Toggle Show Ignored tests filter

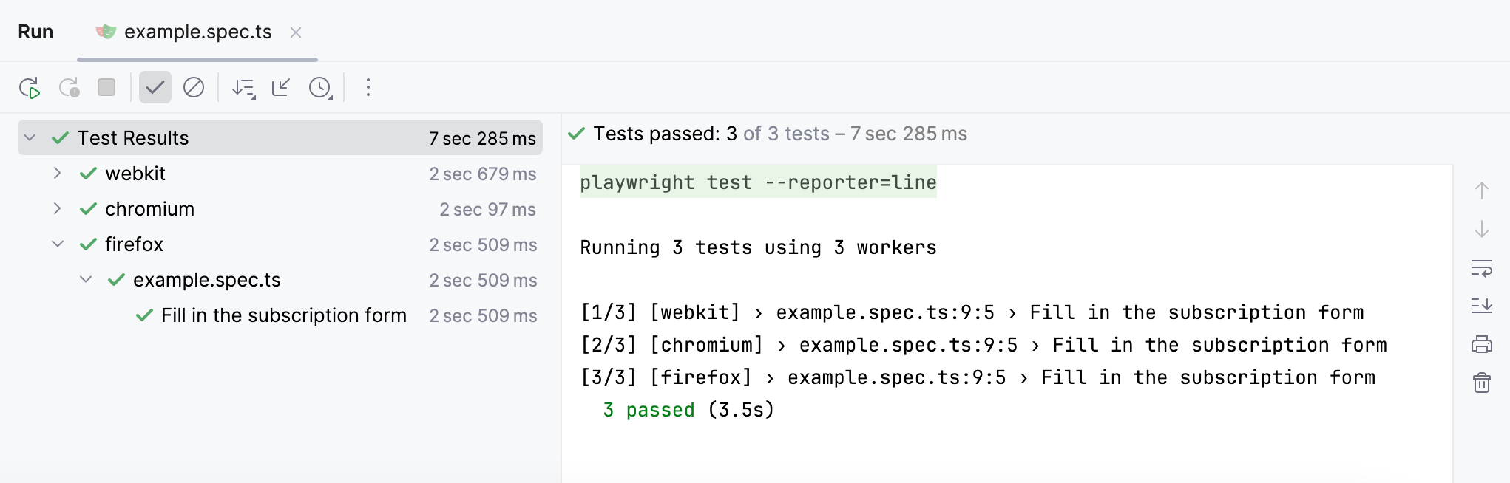(x=194, y=88)
